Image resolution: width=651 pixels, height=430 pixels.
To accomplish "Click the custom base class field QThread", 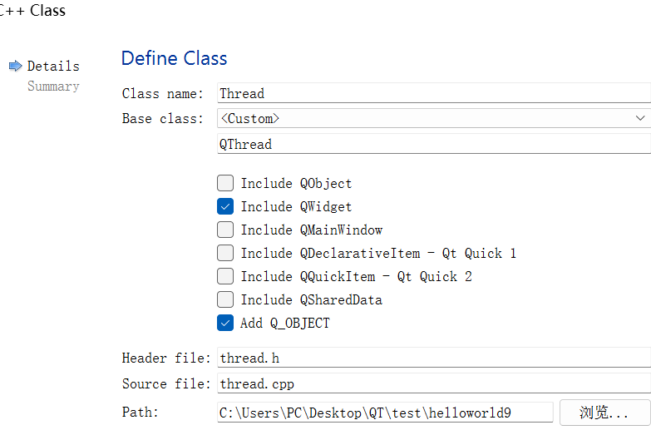I will tap(434, 144).
